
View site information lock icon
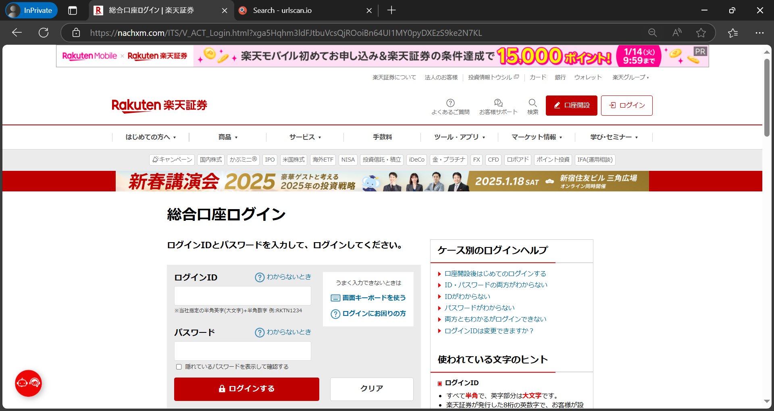[76, 33]
